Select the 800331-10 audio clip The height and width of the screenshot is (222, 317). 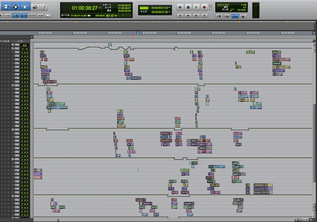pyautogui.click(x=263, y=185)
